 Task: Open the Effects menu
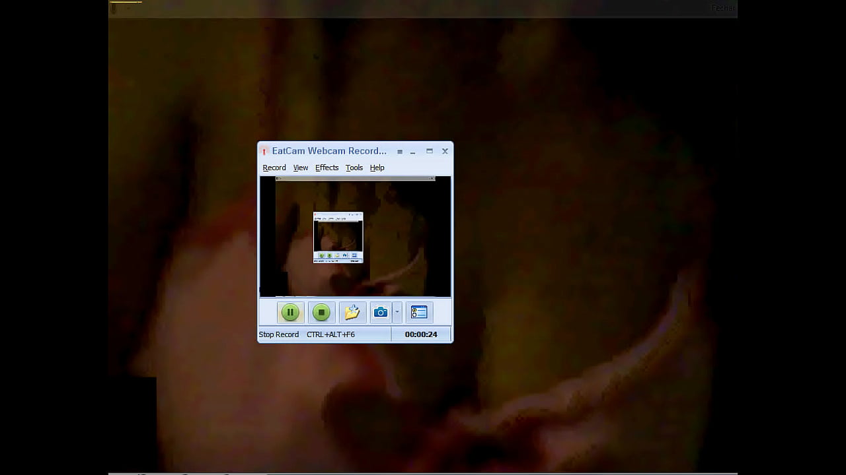click(x=327, y=168)
